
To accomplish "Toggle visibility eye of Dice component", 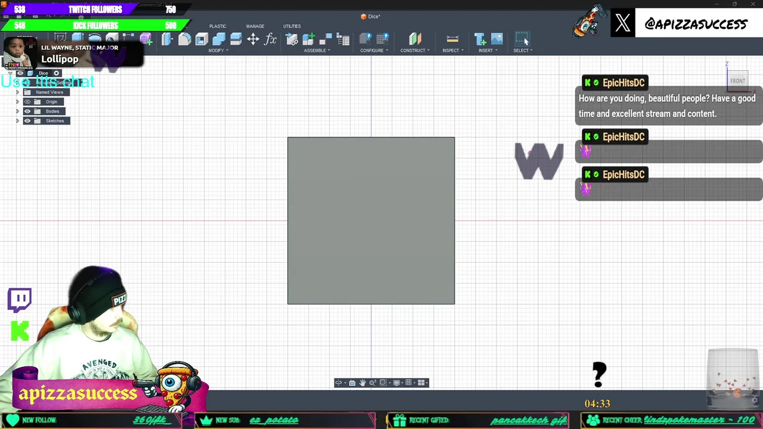I will click(x=20, y=73).
